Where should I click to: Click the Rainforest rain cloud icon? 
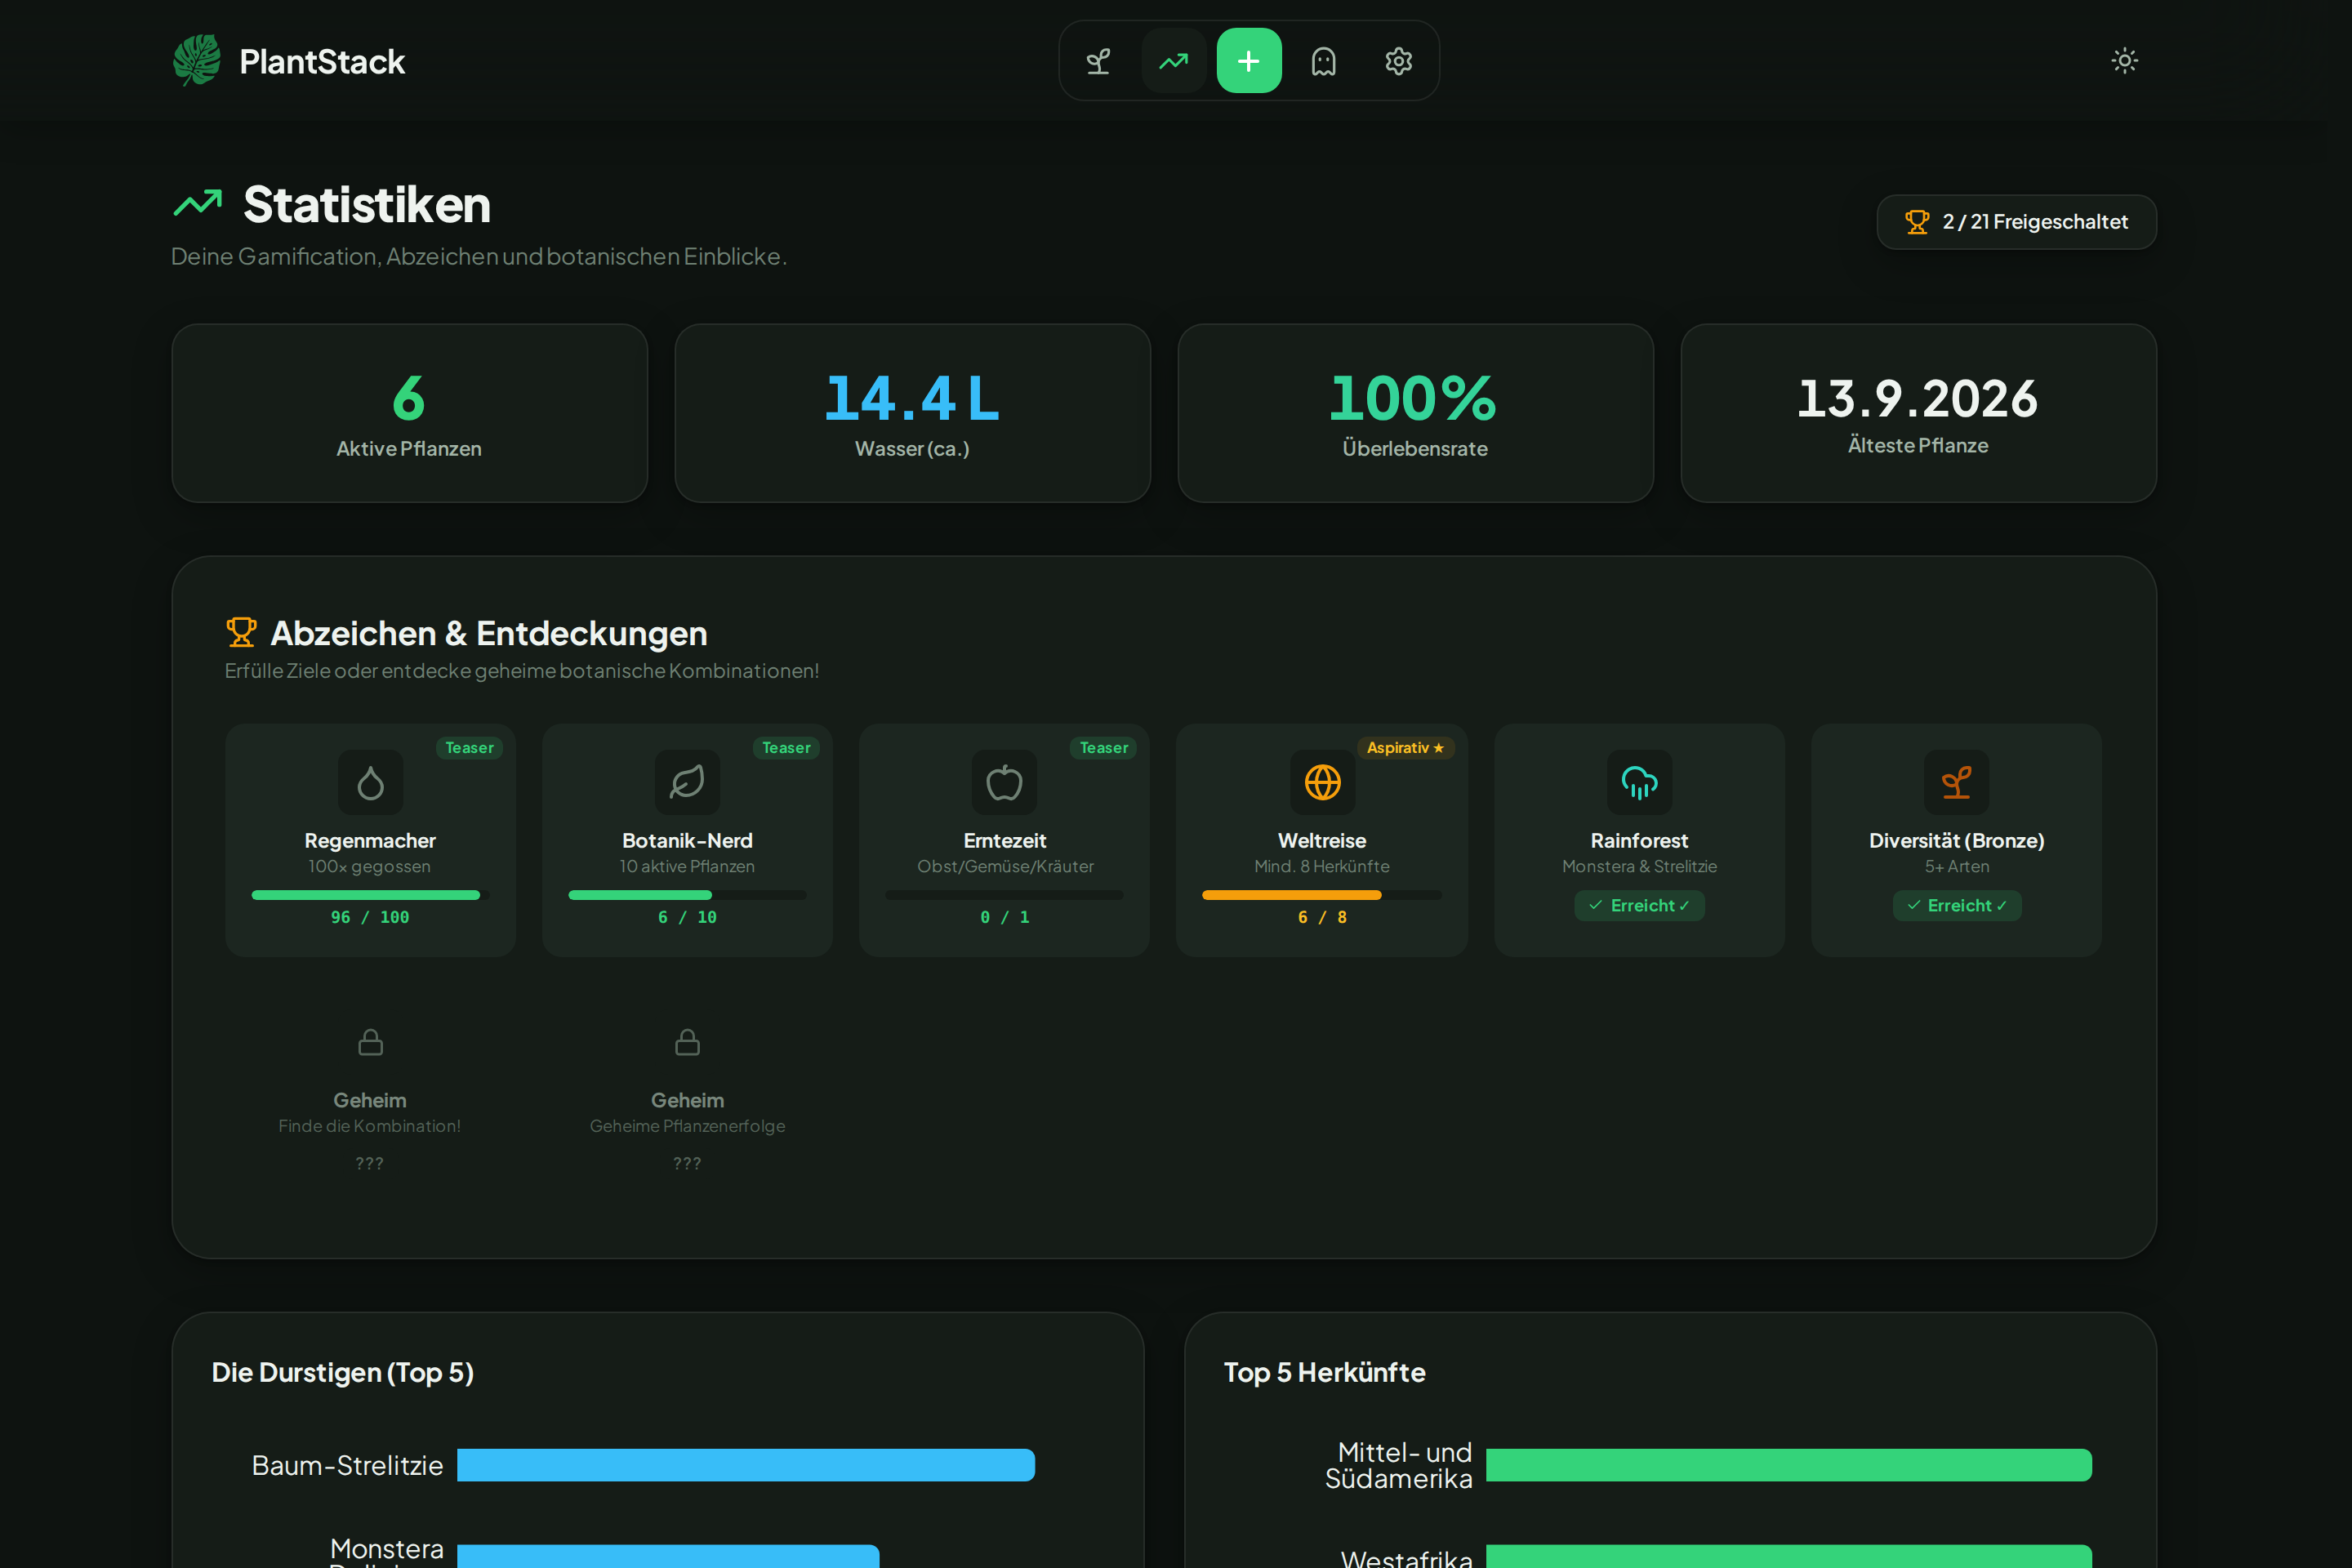pyautogui.click(x=1639, y=782)
